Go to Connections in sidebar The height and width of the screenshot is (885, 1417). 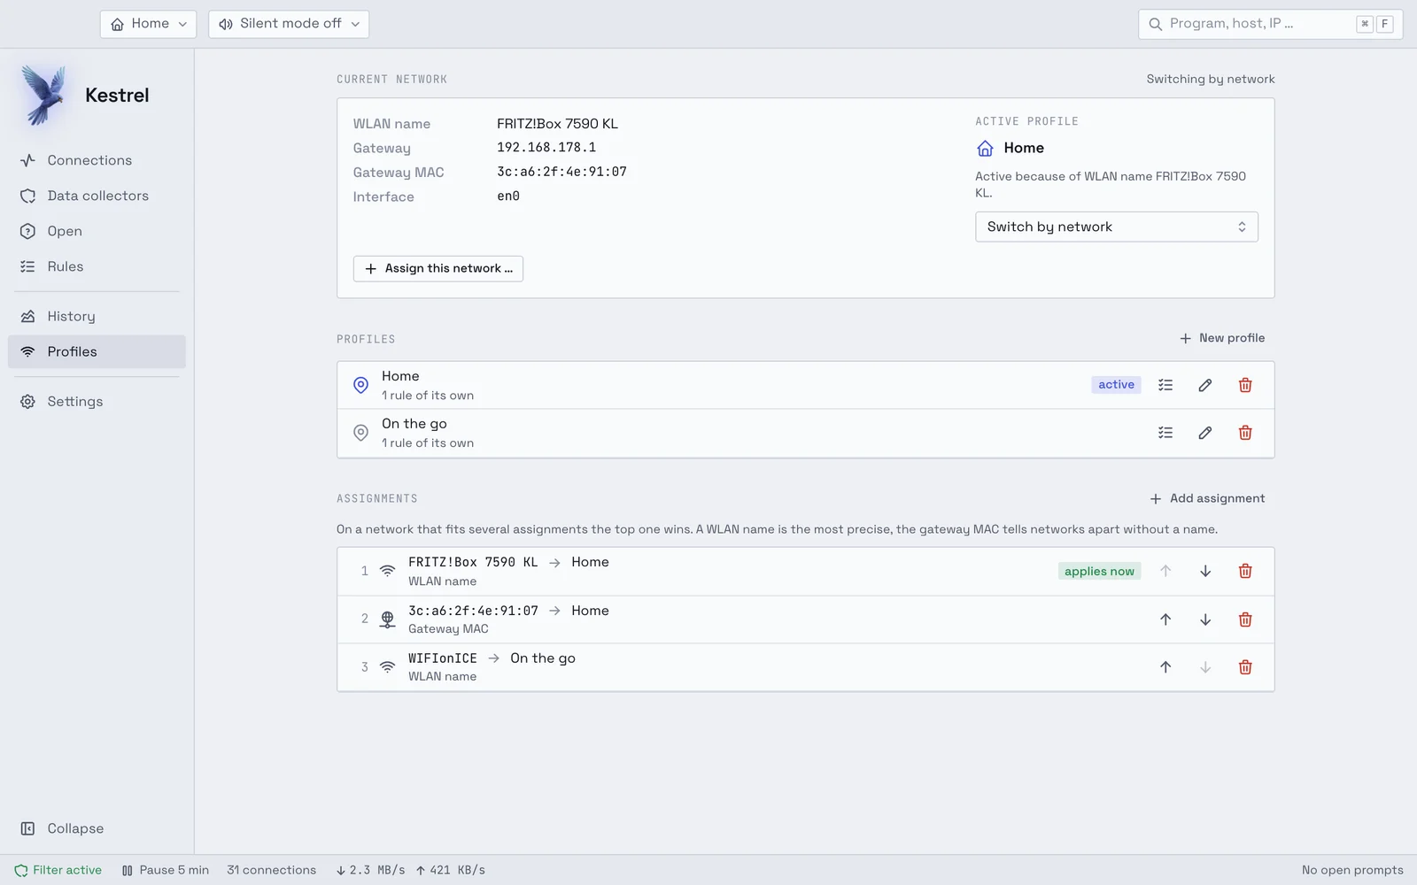click(x=97, y=160)
